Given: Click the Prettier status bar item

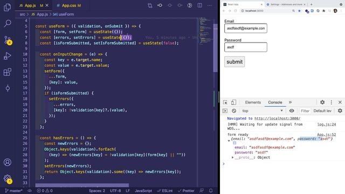Looking at the screenshot, I should coord(186,191).
